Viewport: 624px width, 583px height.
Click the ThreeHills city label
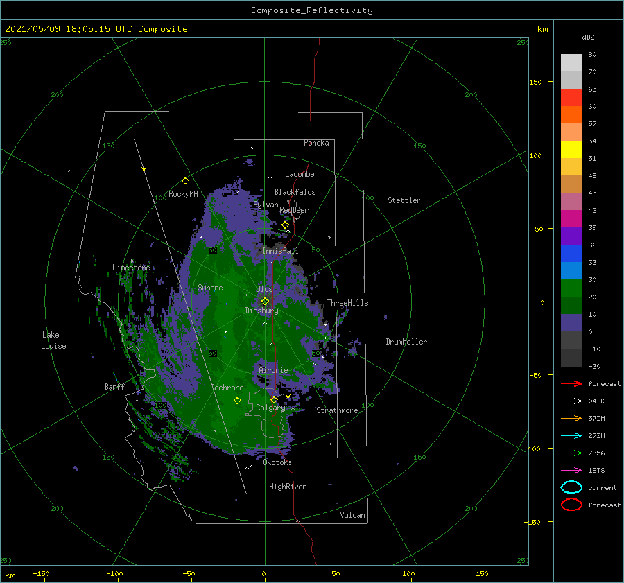coord(347,303)
